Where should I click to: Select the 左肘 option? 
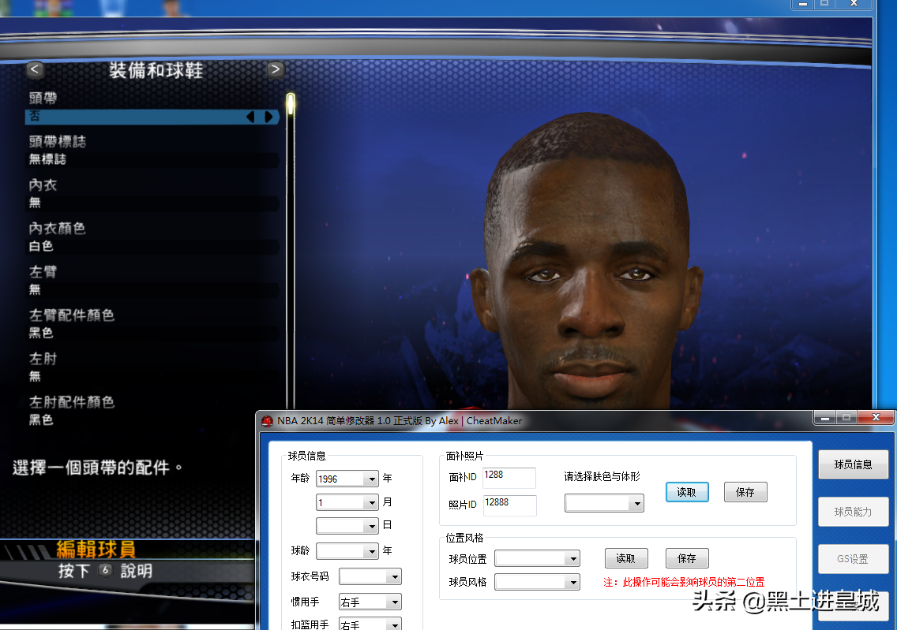(152, 367)
